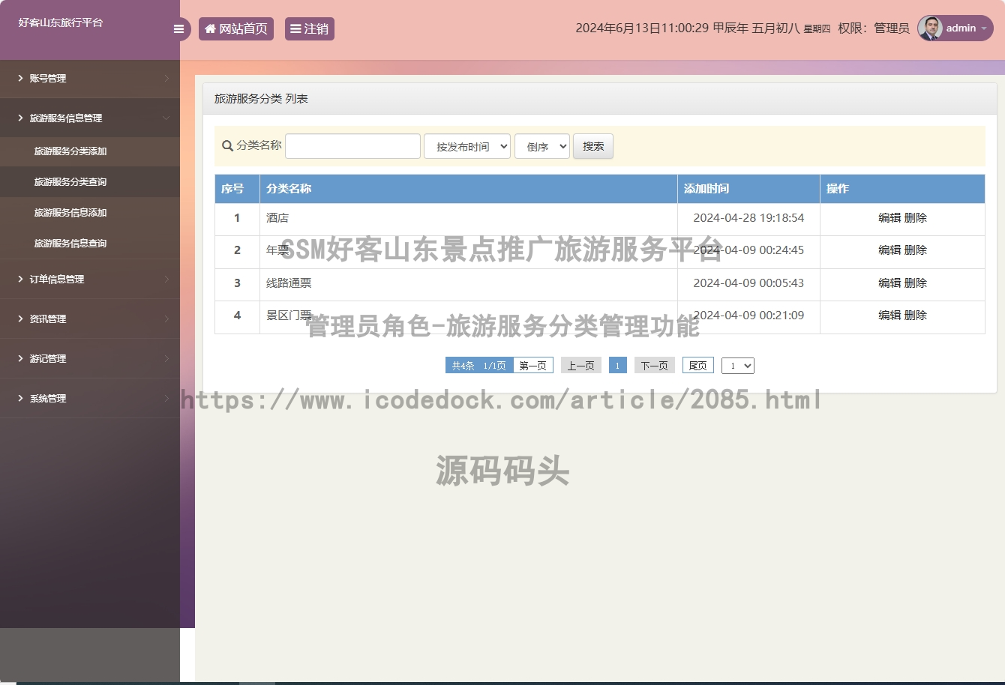Image resolution: width=1005 pixels, height=685 pixels.
Task: Click the admin avatar picture
Action: [930, 28]
